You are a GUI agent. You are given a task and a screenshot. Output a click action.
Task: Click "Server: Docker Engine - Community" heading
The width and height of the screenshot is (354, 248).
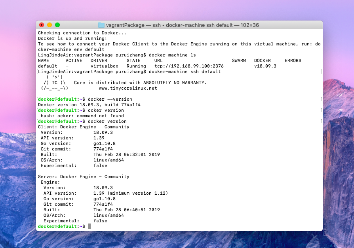(84, 177)
